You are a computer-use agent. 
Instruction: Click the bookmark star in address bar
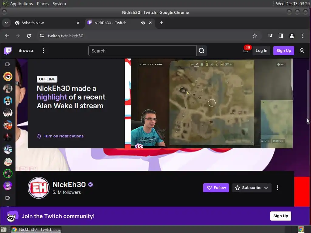tap(255, 36)
